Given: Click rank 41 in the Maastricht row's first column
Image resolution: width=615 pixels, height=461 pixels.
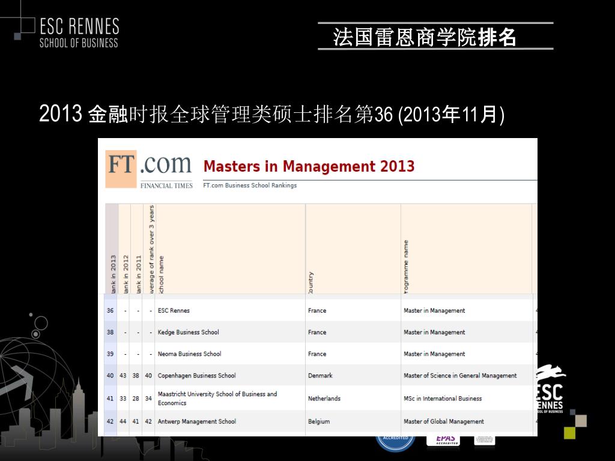Looking at the screenshot, I should (x=111, y=399).
